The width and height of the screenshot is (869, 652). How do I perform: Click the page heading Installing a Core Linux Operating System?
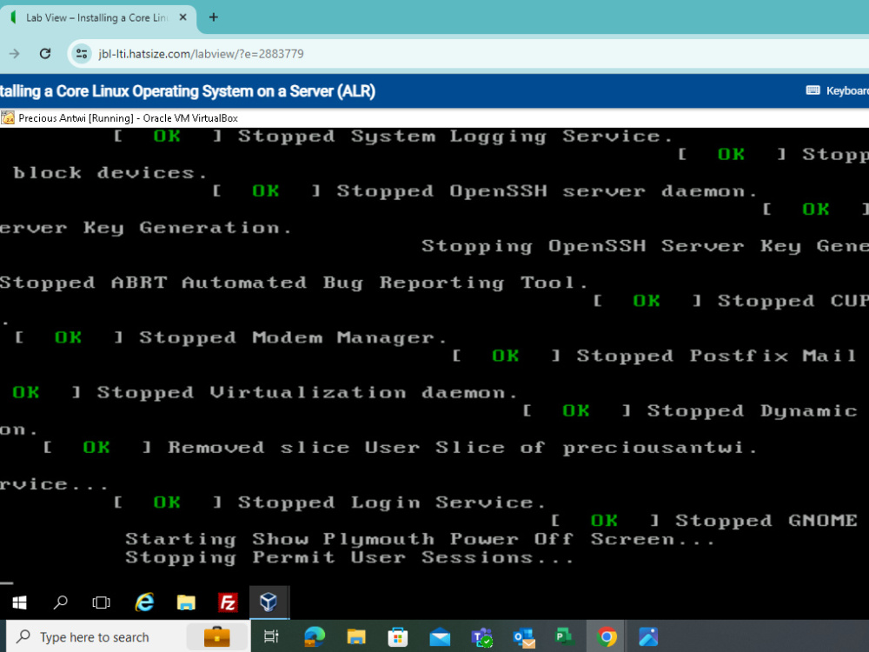188,91
